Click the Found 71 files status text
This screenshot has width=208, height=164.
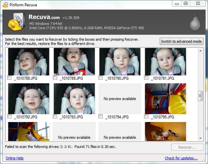point(95,147)
